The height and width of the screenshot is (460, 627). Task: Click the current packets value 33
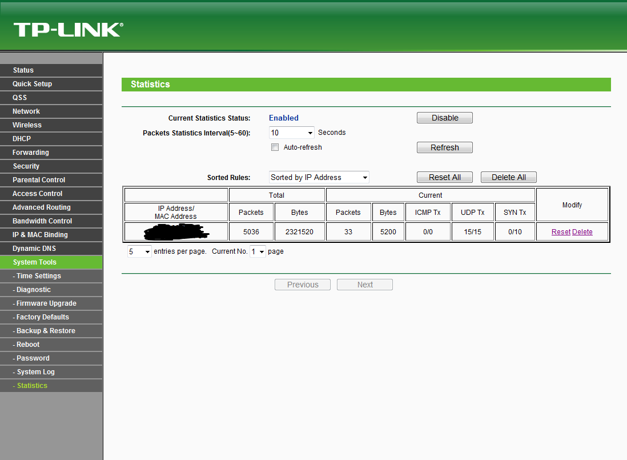tap(348, 232)
